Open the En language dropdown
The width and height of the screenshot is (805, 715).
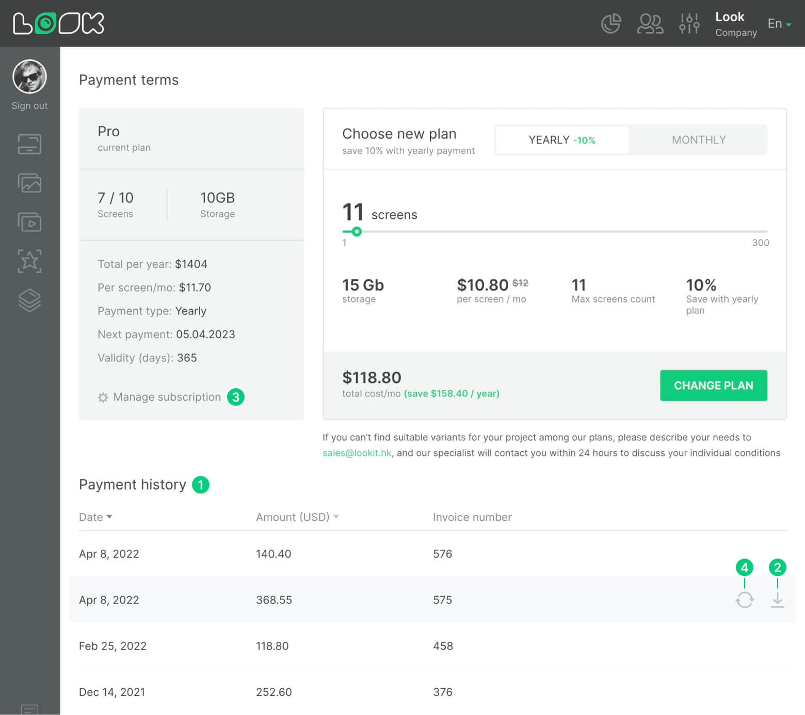coord(779,24)
